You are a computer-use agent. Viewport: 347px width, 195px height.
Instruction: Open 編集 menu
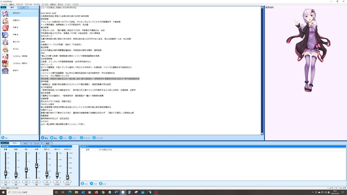tap(12, 4)
